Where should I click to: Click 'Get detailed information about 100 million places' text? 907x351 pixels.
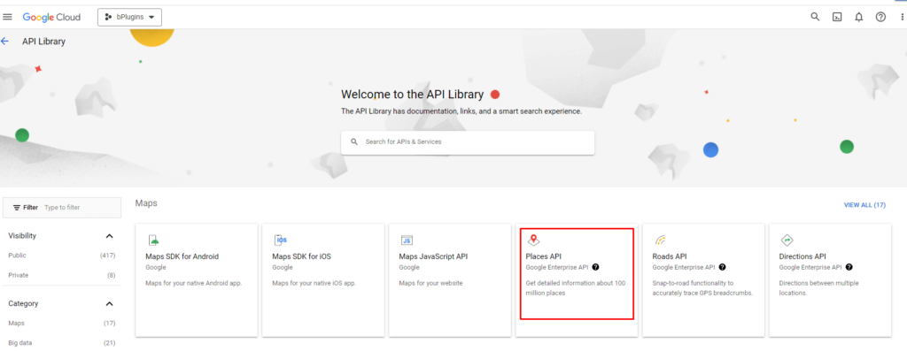point(576,288)
